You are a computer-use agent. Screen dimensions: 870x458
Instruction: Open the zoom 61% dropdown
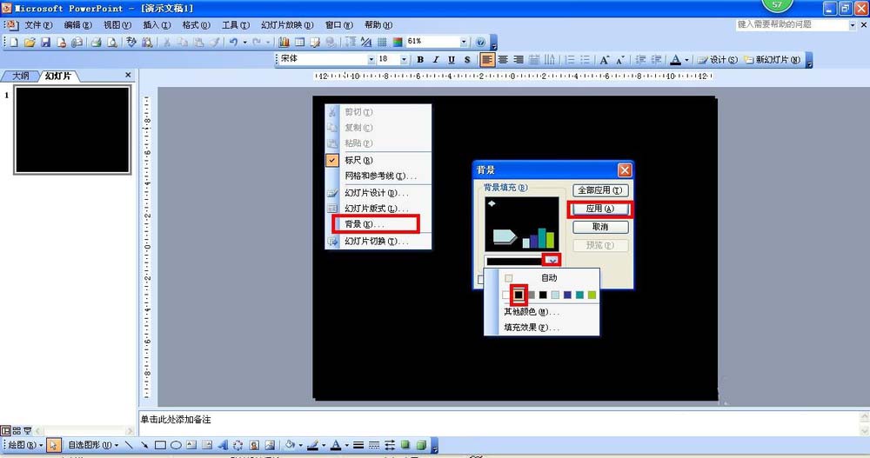[464, 42]
